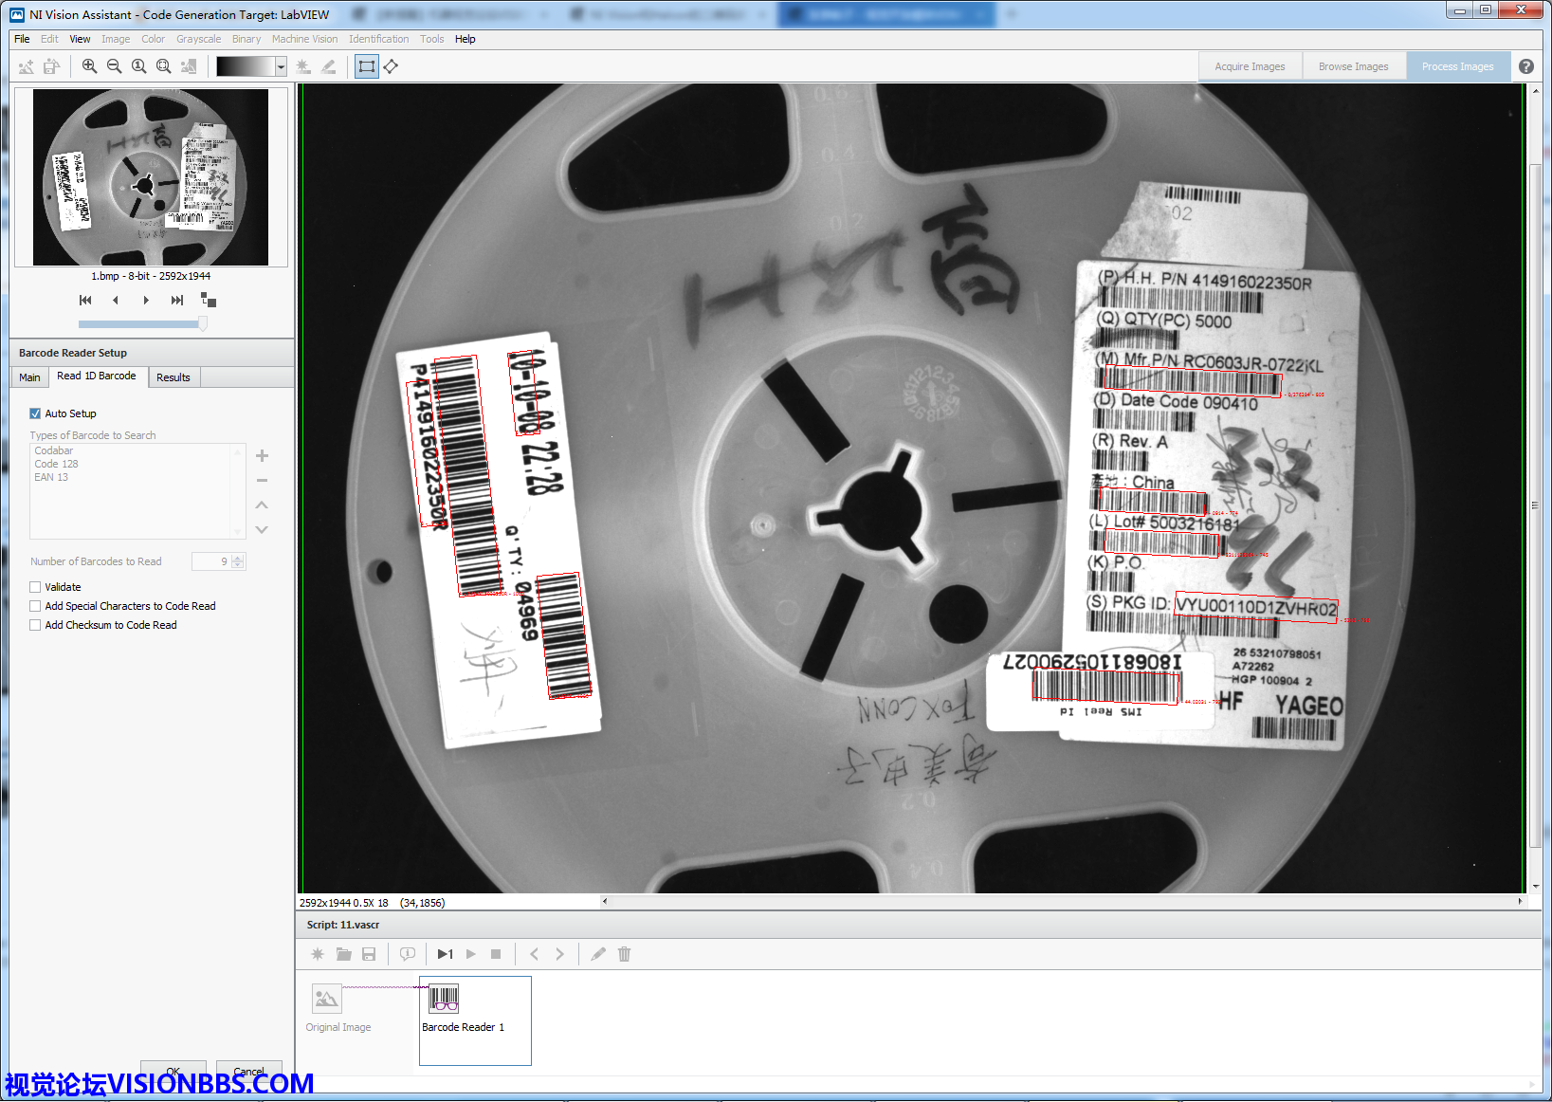Click the Acquire Images button
This screenshot has width=1552, height=1102.
tap(1250, 66)
